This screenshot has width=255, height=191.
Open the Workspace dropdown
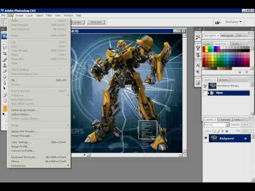coord(233,22)
